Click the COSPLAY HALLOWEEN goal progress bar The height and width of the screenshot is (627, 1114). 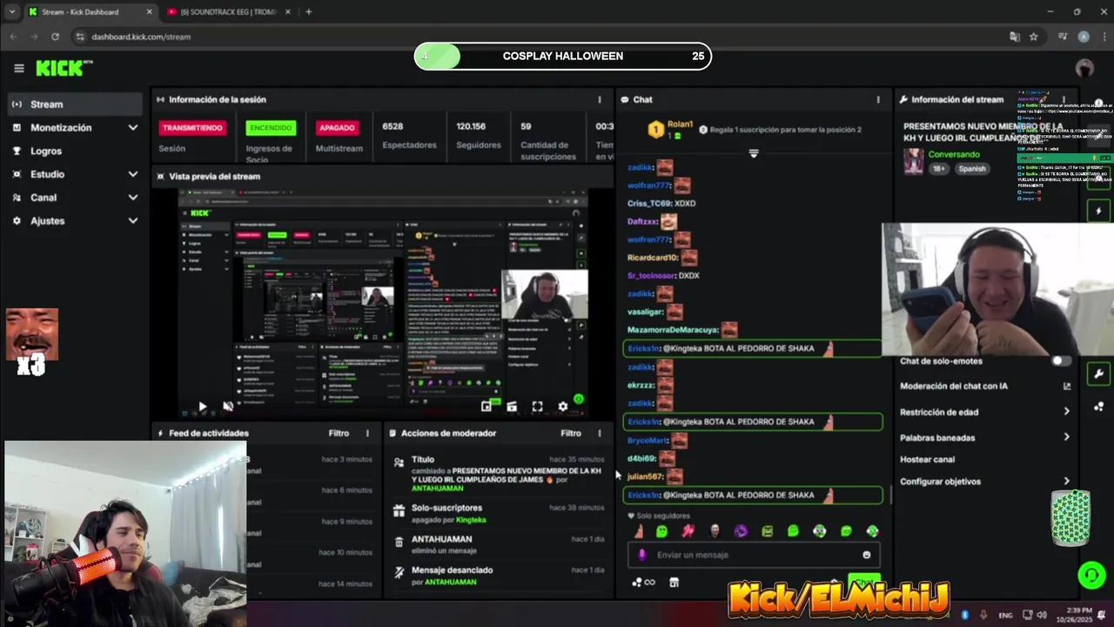[562, 56]
